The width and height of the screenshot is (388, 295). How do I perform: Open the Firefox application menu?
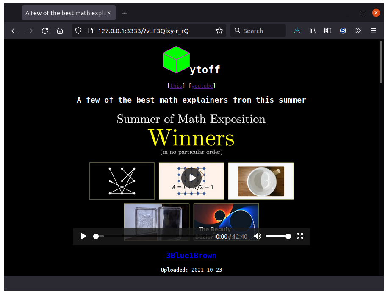pyautogui.click(x=374, y=31)
